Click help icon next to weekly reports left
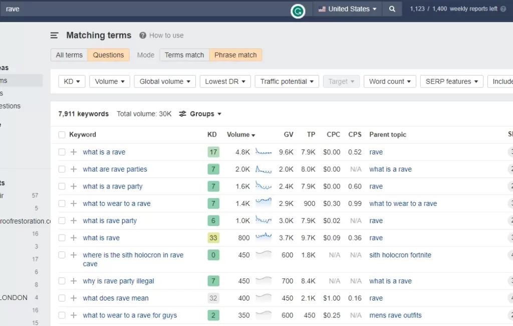The image size is (513, 326). click(503, 9)
